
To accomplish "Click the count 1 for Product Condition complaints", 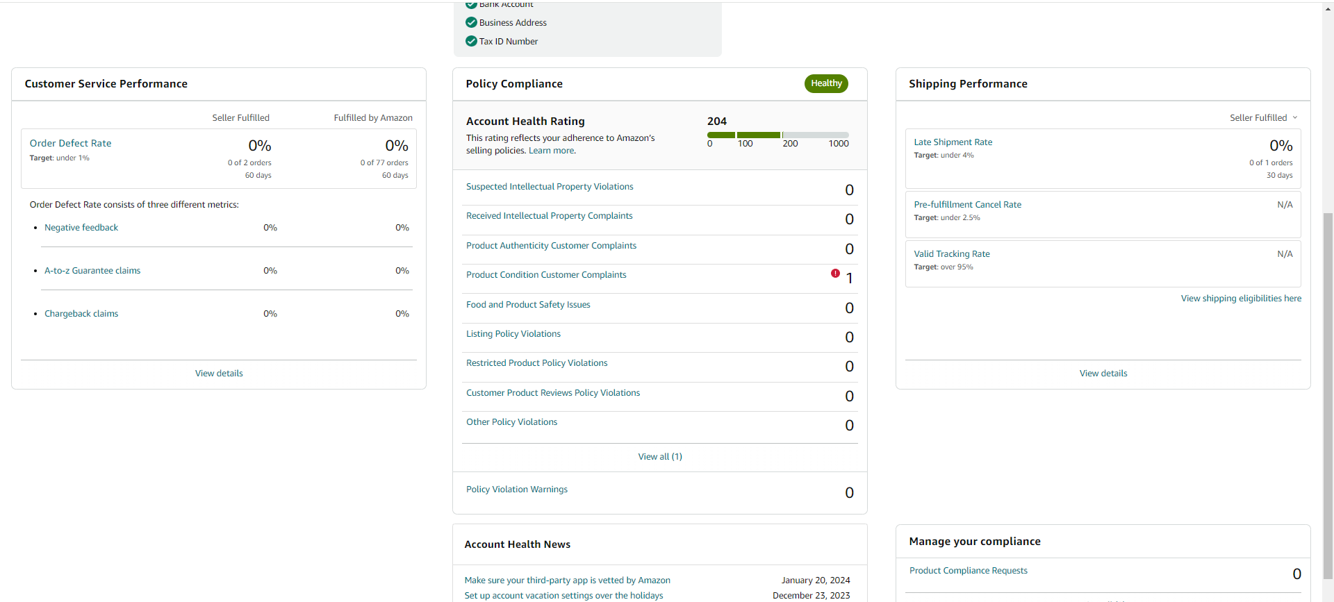I will (849, 278).
